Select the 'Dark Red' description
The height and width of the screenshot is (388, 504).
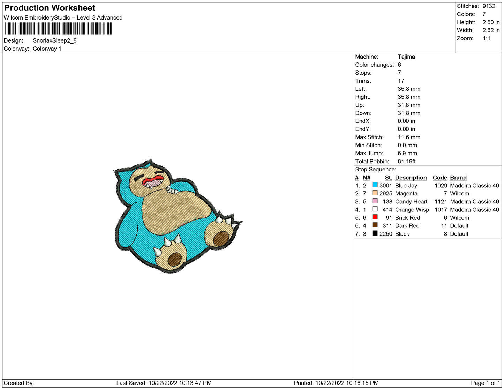pyautogui.click(x=407, y=226)
